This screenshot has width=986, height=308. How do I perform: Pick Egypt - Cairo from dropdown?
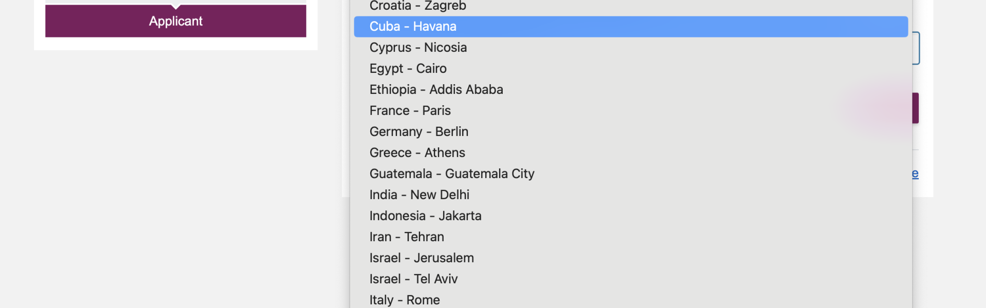[x=631, y=69]
